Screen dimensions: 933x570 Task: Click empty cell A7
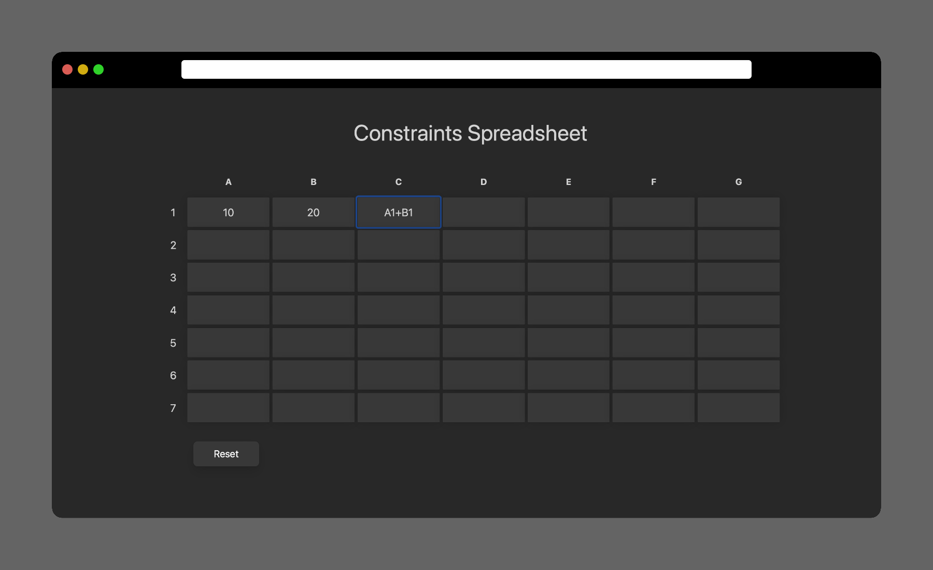[229, 408]
